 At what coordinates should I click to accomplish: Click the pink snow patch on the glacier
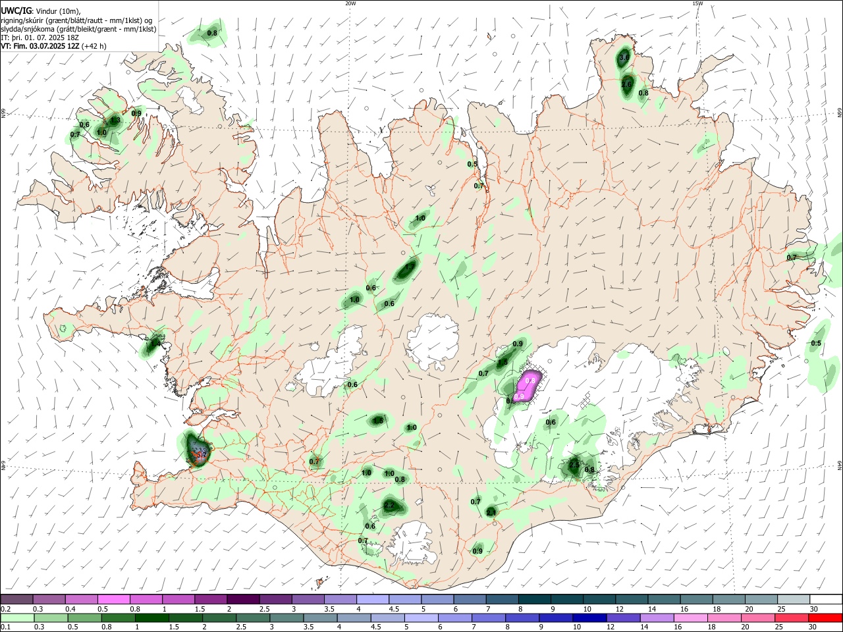click(528, 386)
